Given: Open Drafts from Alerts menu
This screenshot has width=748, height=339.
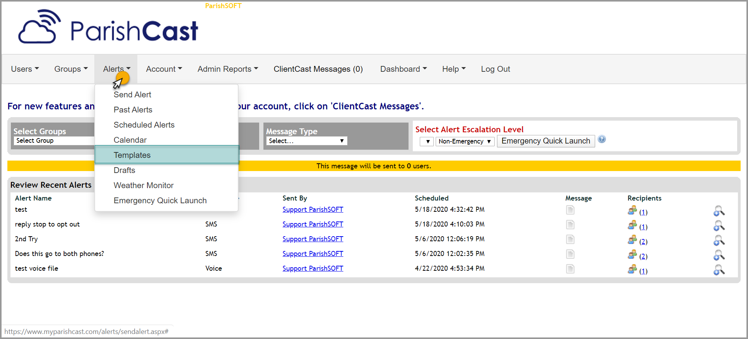Looking at the screenshot, I should click(x=124, y=170).
